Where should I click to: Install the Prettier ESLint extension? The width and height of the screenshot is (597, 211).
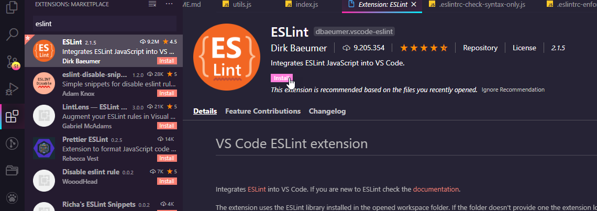pyautogui.click(x=167, y=159)
